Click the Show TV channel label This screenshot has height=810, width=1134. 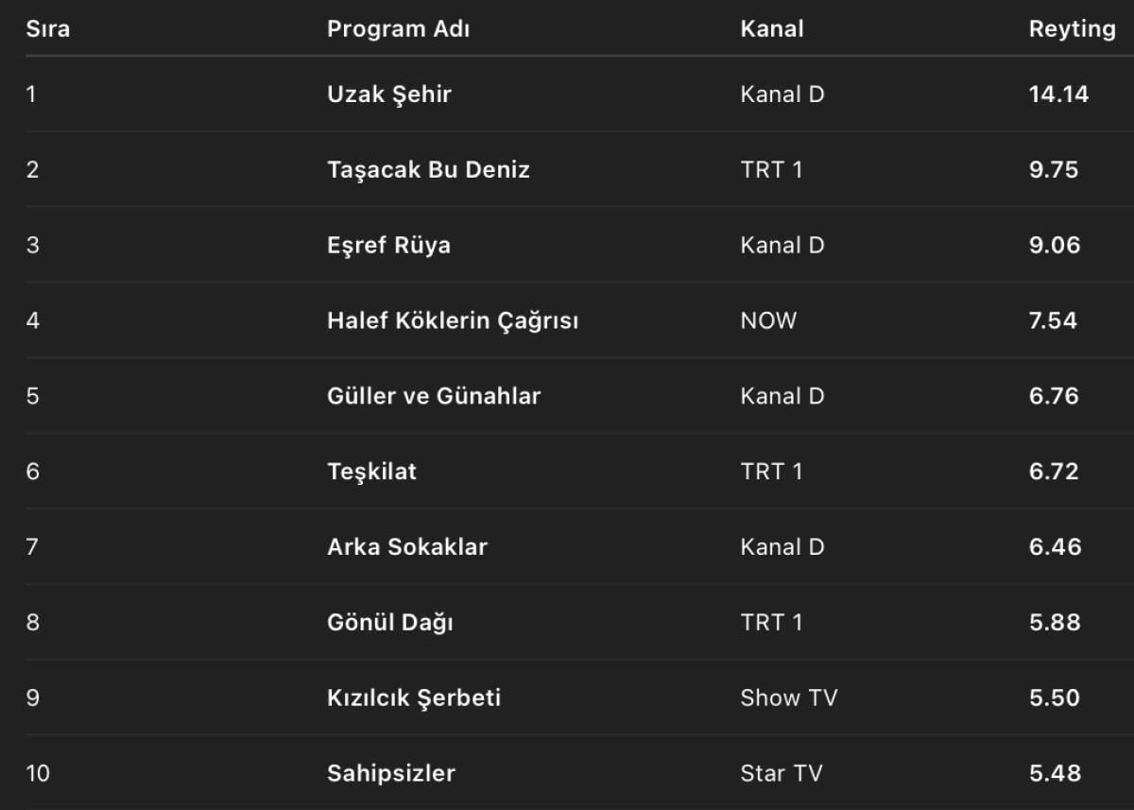pos(788,698)
